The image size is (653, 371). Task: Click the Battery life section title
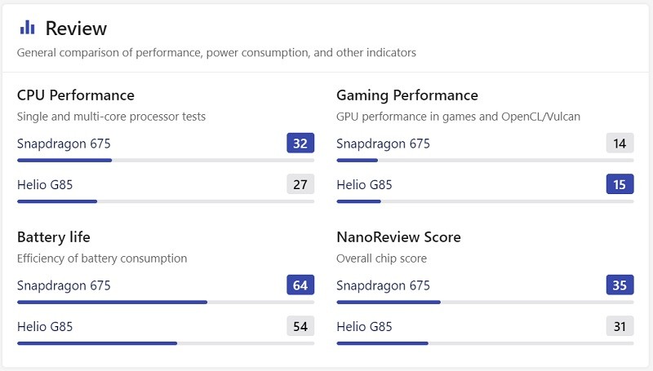[54, 237]
